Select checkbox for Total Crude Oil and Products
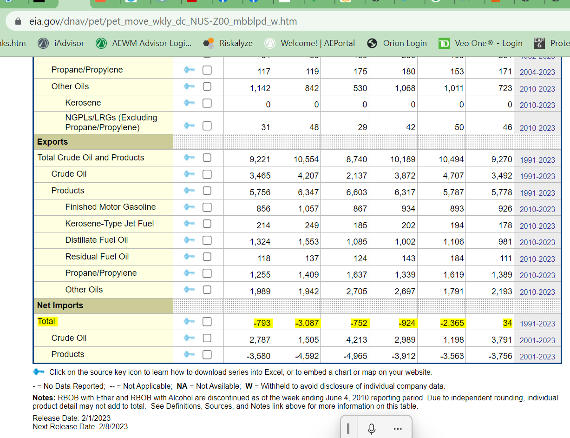The image size is (570, 438). [x=207, y=158]
